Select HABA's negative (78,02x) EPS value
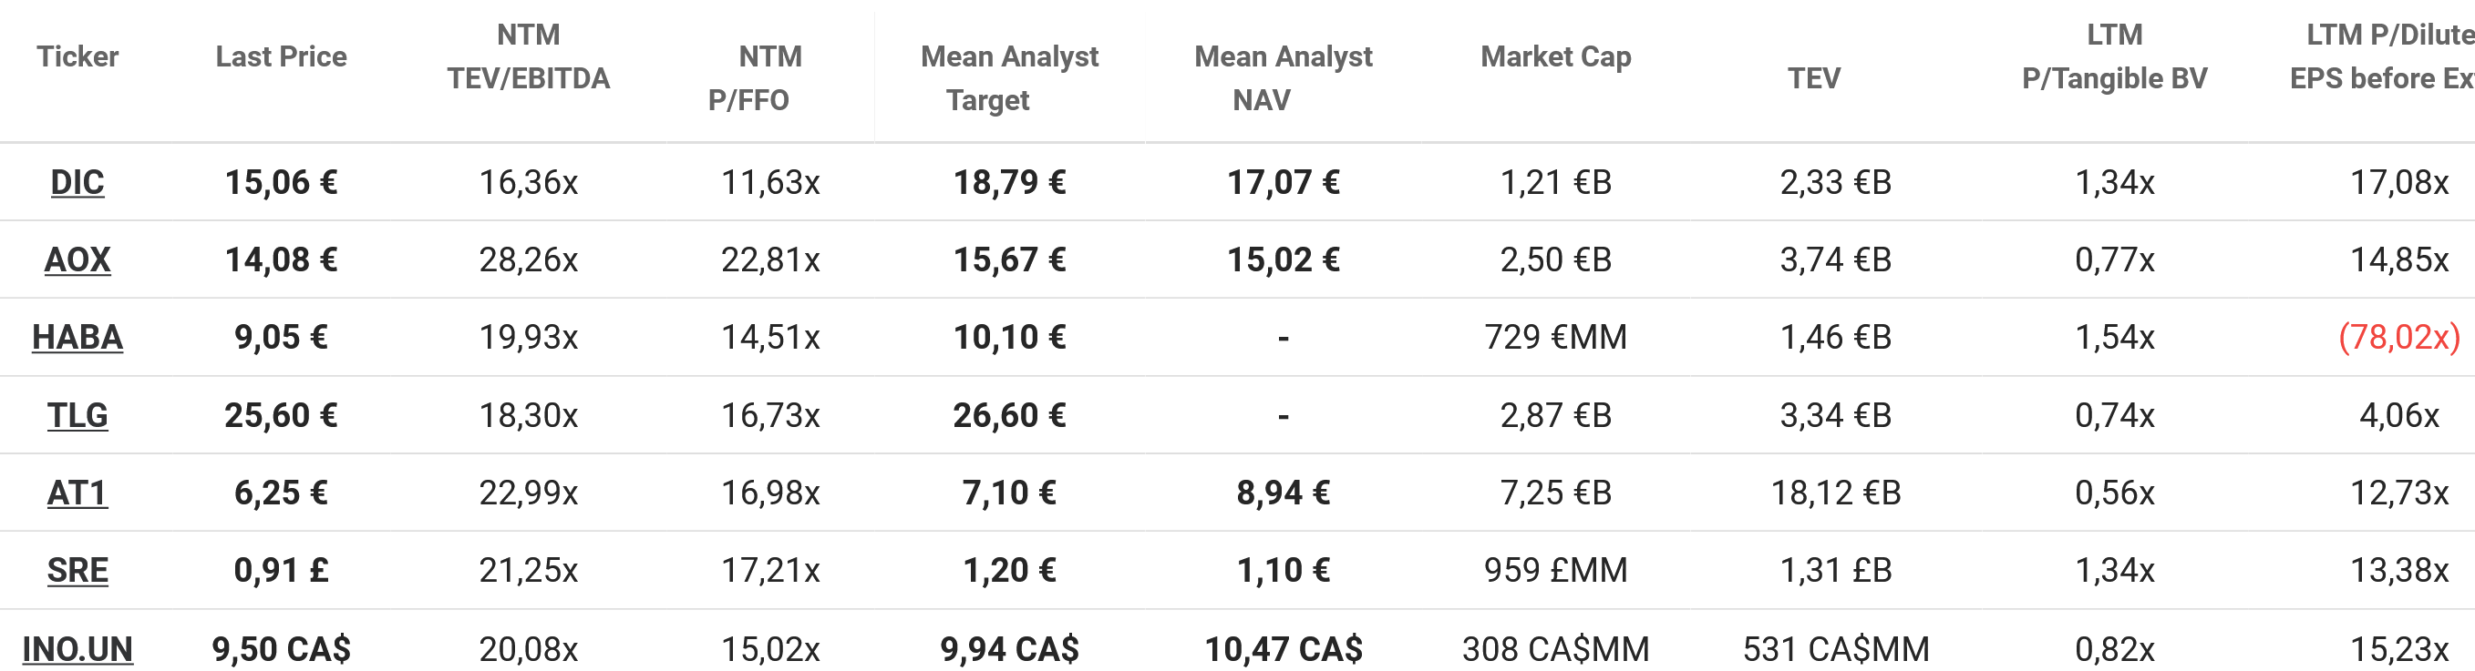This screenshot has height=671, width=2475. click(2398, 338)
